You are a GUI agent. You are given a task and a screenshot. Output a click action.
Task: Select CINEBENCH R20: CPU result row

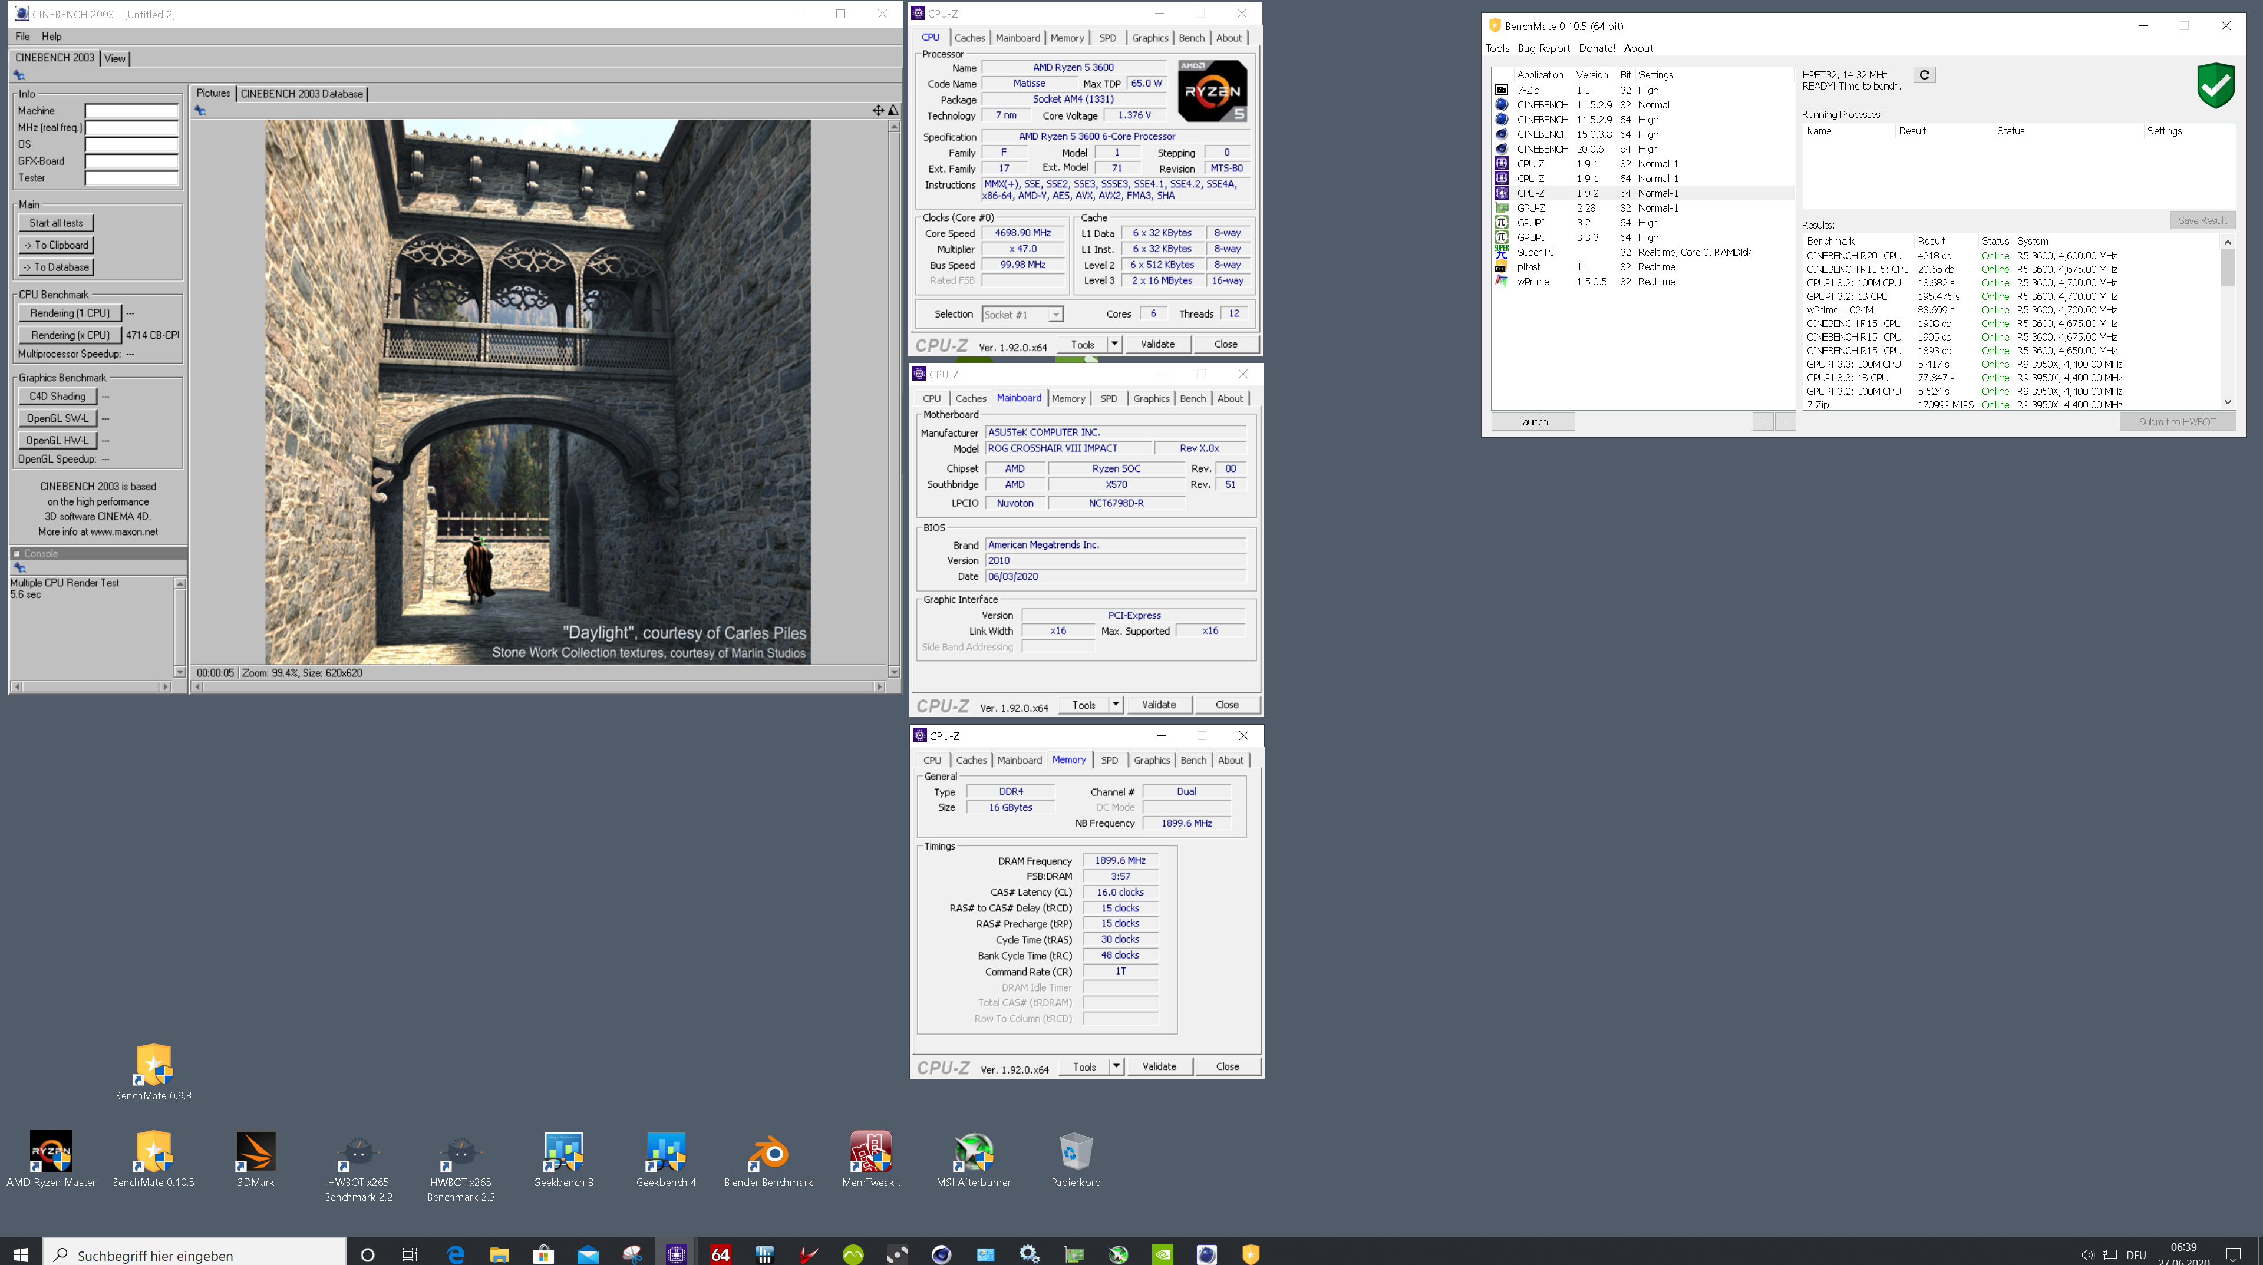[x=2012, y=256]
